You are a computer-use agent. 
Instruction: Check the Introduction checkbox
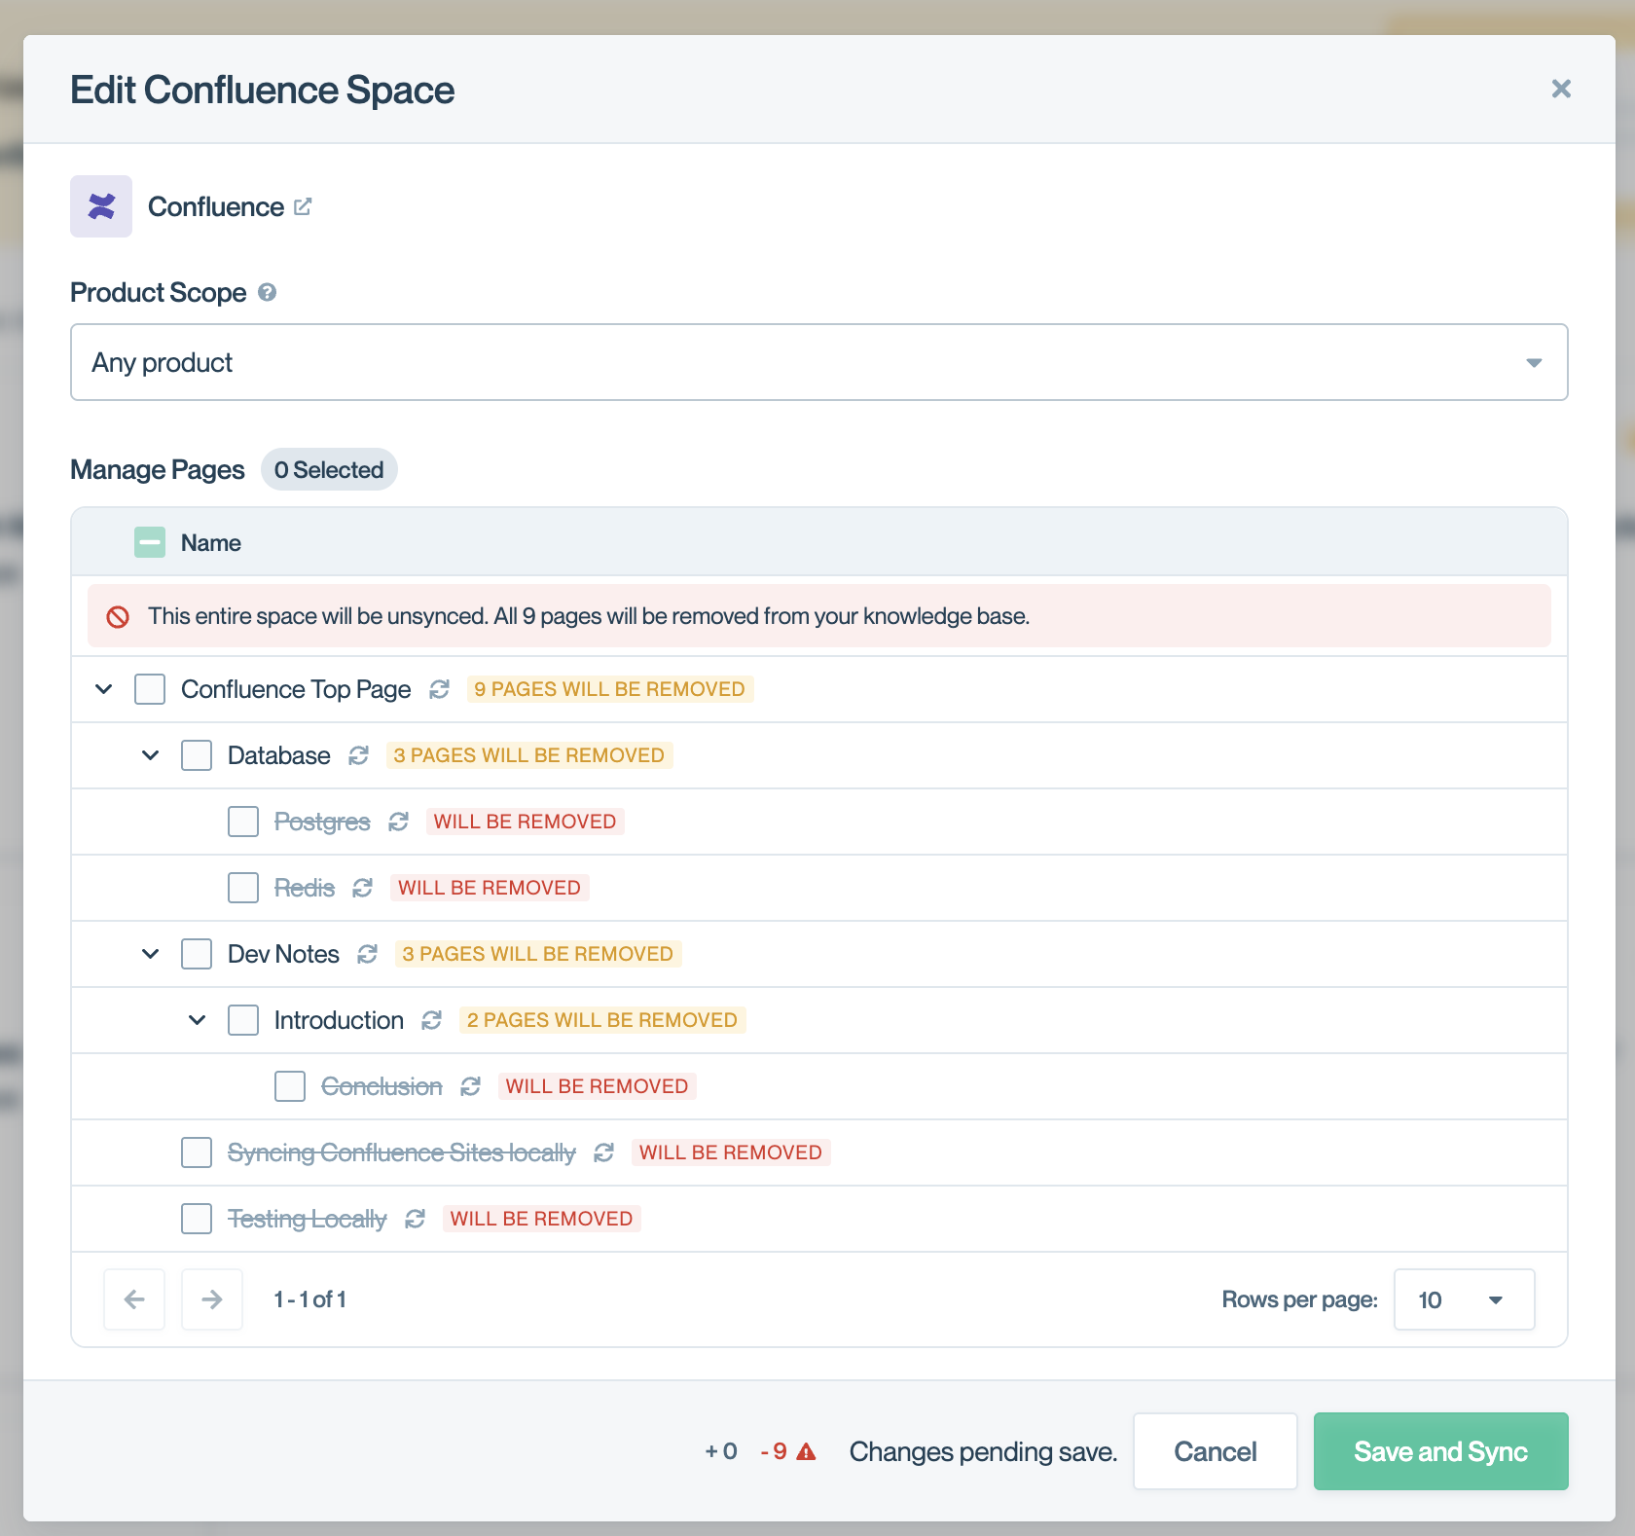(243, 1020)
